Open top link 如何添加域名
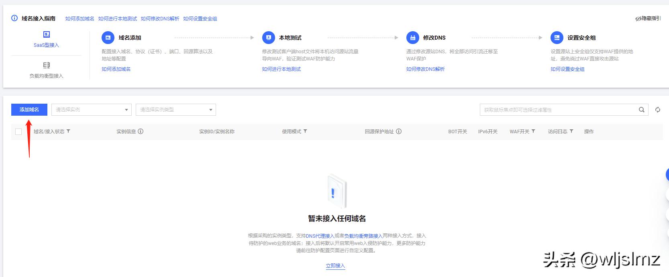 click(80, 19)
